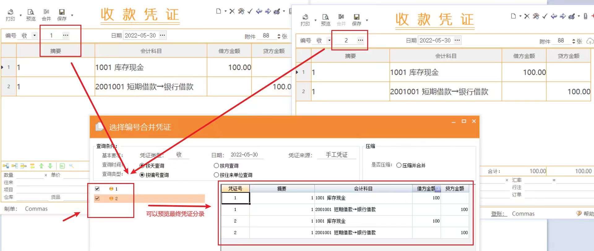Click help icon (帮助) in right window

click(x=585, y=214)
